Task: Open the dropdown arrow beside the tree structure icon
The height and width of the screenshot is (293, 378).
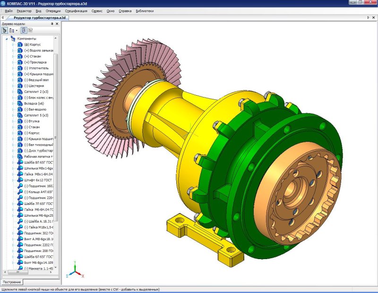Action: tap(17, 31)
